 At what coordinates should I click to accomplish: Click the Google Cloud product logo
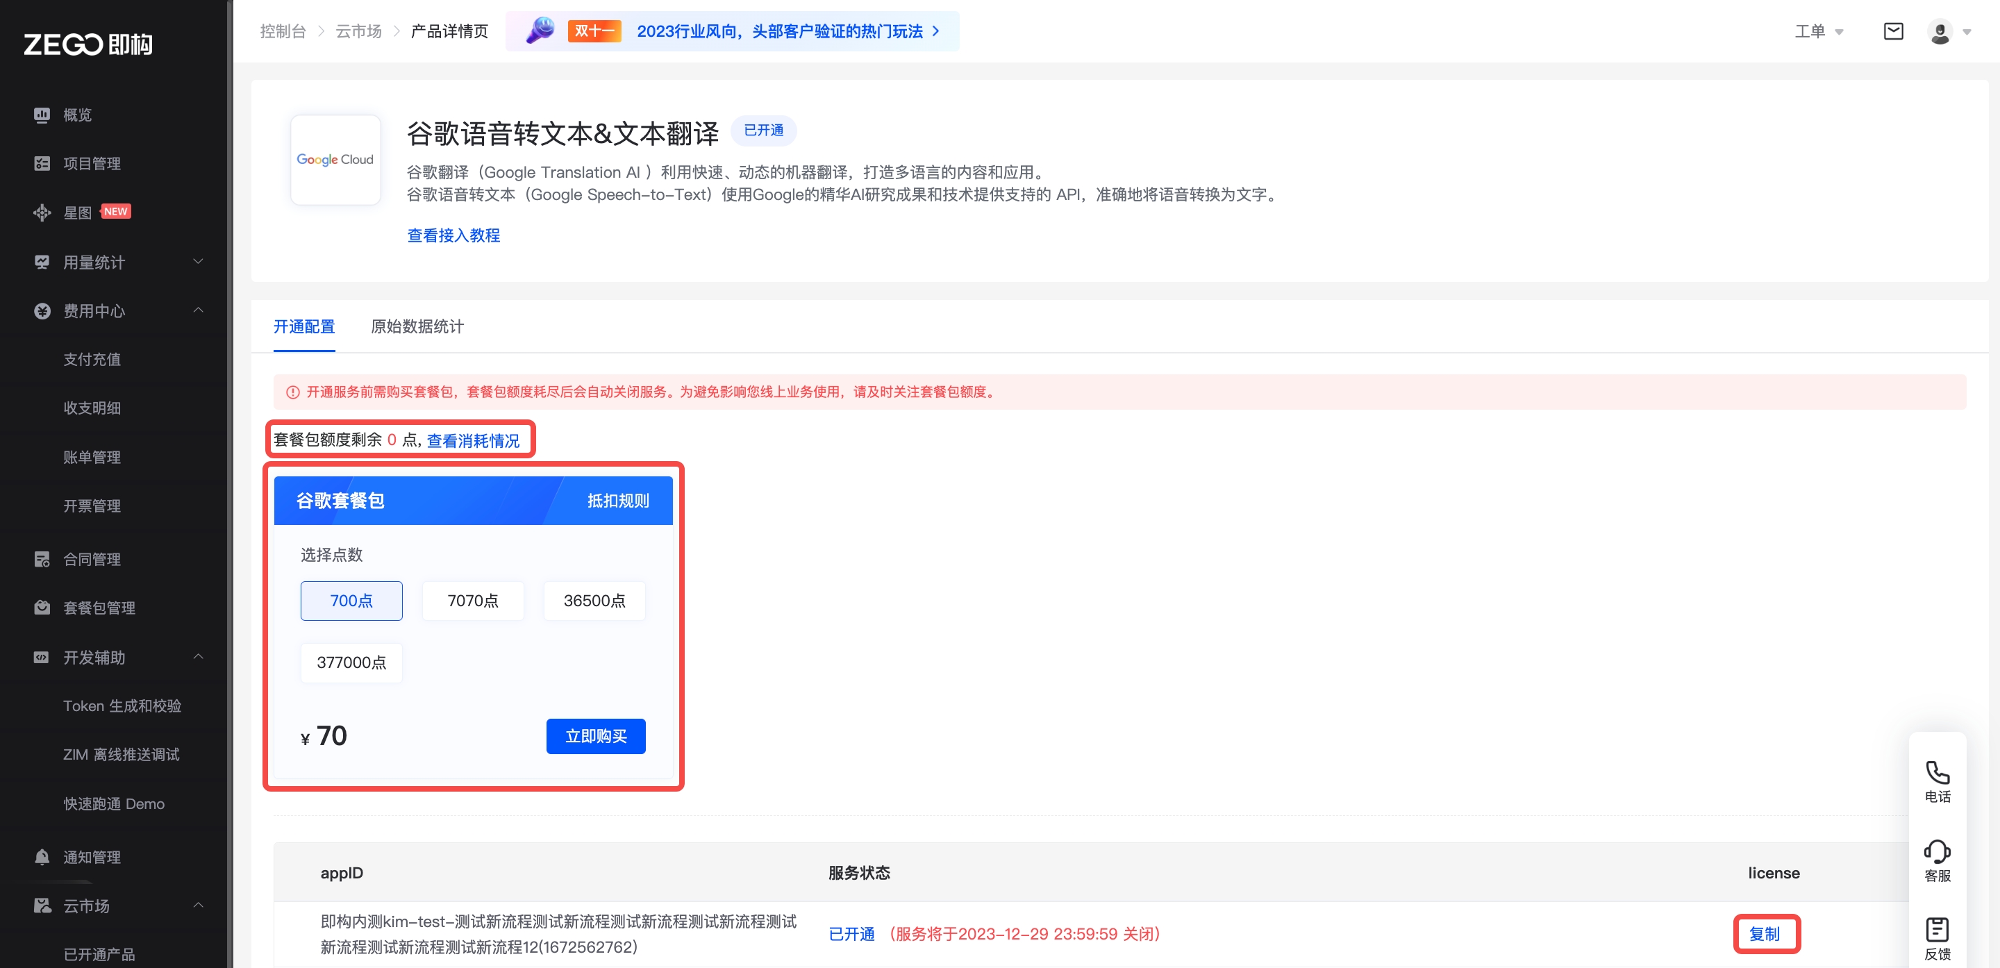(335, 160)
